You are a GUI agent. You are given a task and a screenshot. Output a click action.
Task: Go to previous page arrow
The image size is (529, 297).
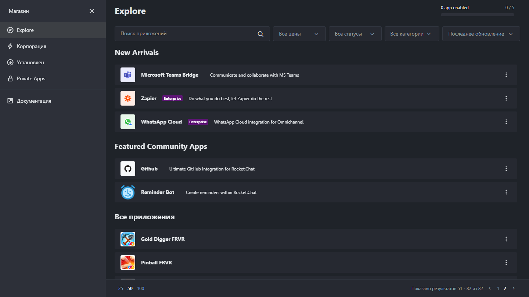coord(490,289)
